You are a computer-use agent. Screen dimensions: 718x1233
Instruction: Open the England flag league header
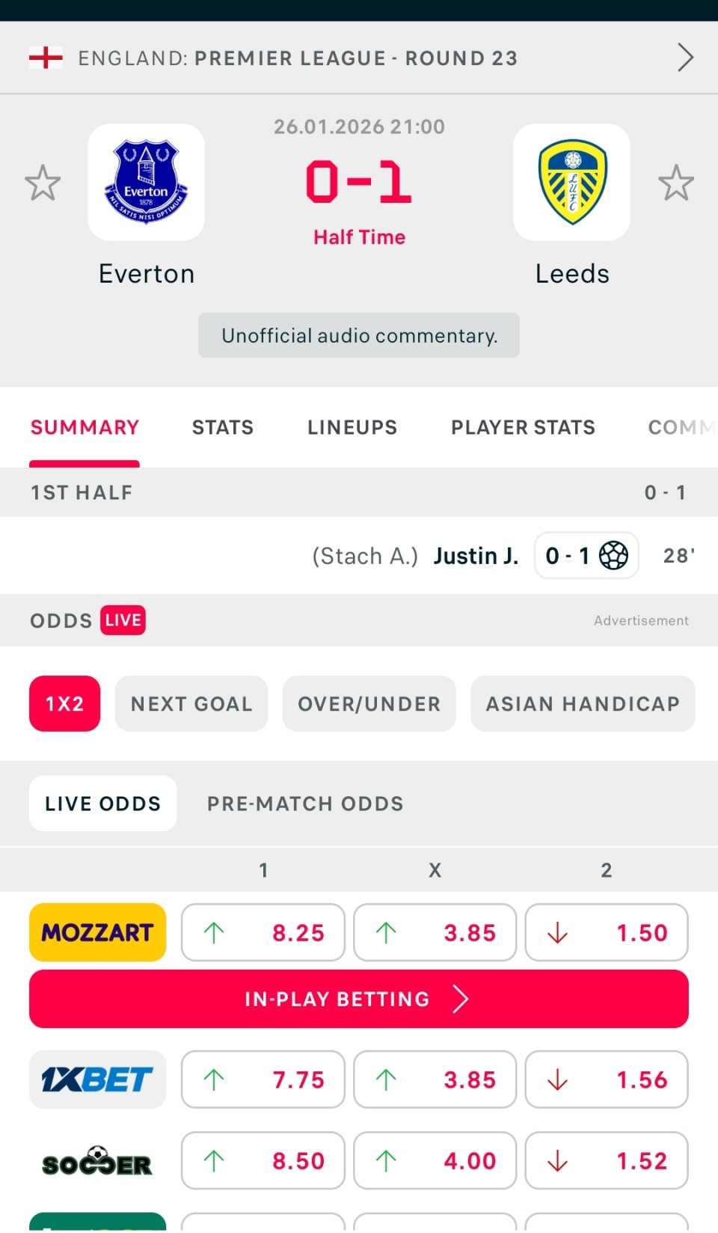(46, 58)
